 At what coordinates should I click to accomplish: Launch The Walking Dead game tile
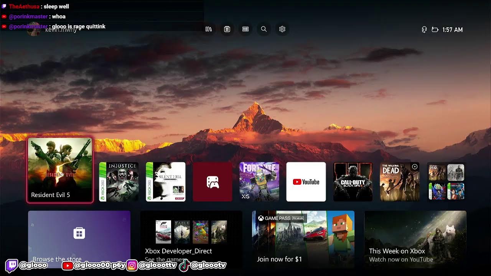coord(400,182)
